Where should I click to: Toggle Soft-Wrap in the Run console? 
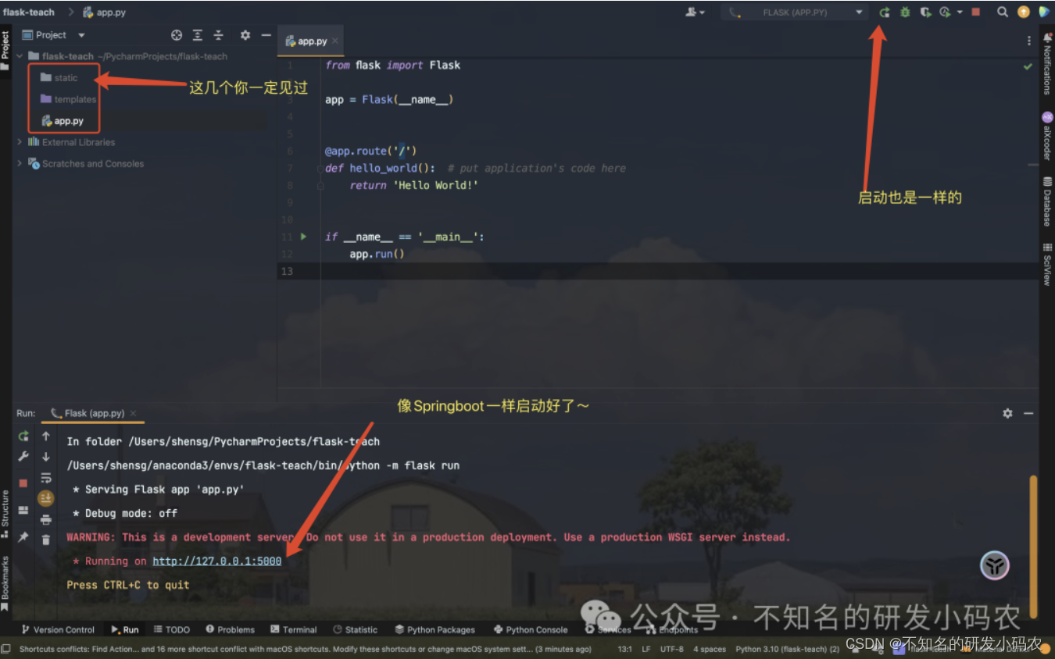[x=45, y=477]
